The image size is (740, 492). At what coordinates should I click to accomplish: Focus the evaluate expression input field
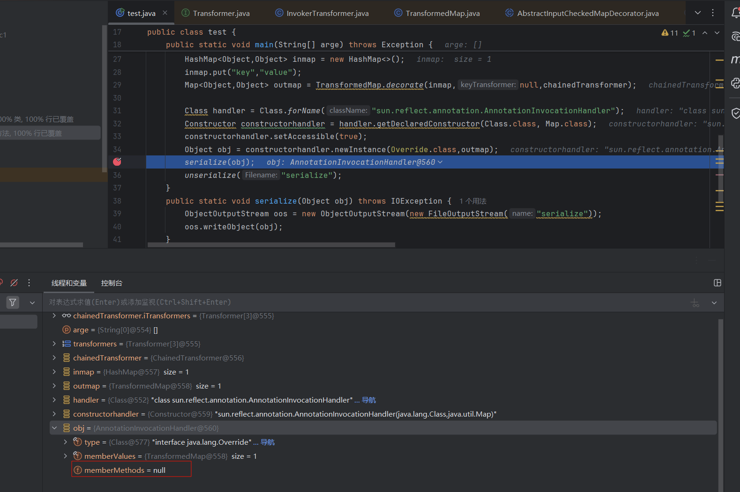(366, 302)
